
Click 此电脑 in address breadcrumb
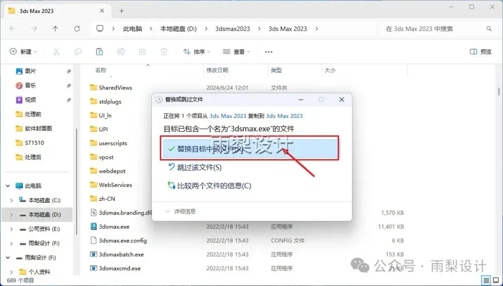pyautogui.click(x=132, y=29)
